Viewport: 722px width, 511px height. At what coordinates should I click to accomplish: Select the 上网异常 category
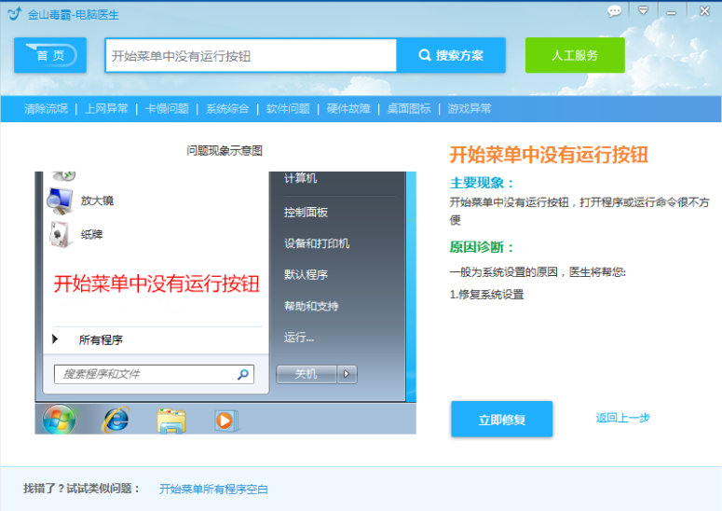[106, 109]
